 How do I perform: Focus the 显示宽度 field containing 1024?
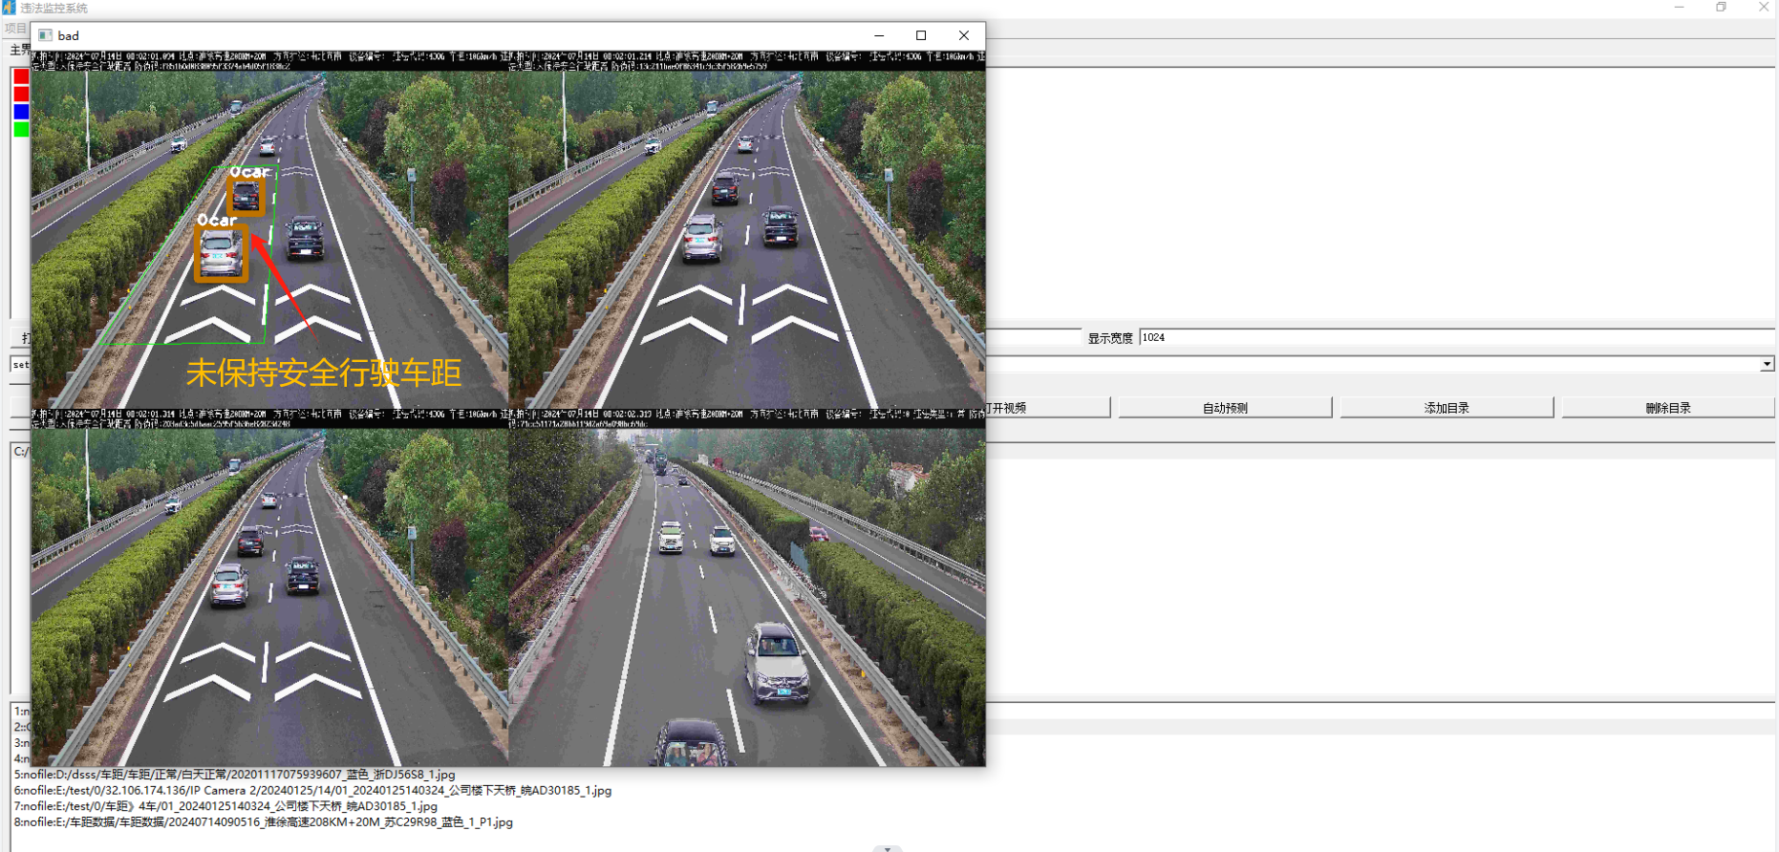pyautogui.click(x=1457, y=337)
